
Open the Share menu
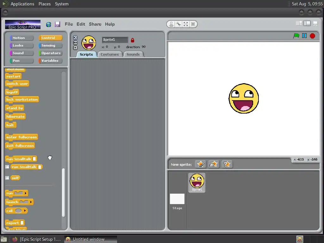[95, 24]
